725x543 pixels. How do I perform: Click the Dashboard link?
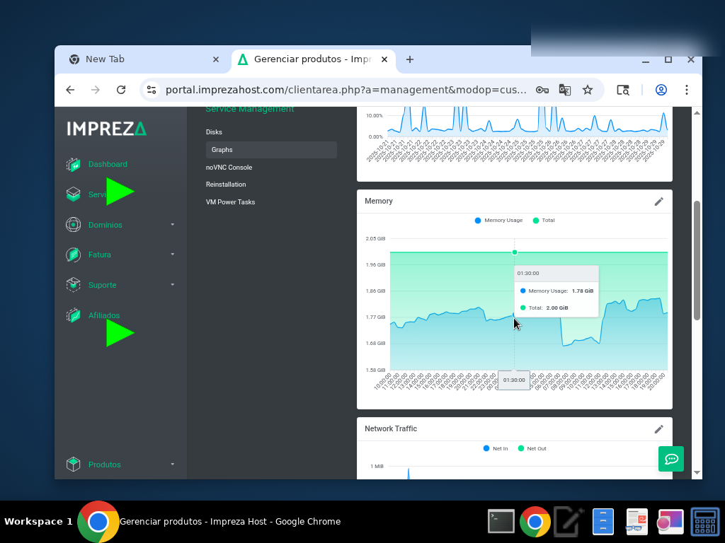click(x=108, y=164)
